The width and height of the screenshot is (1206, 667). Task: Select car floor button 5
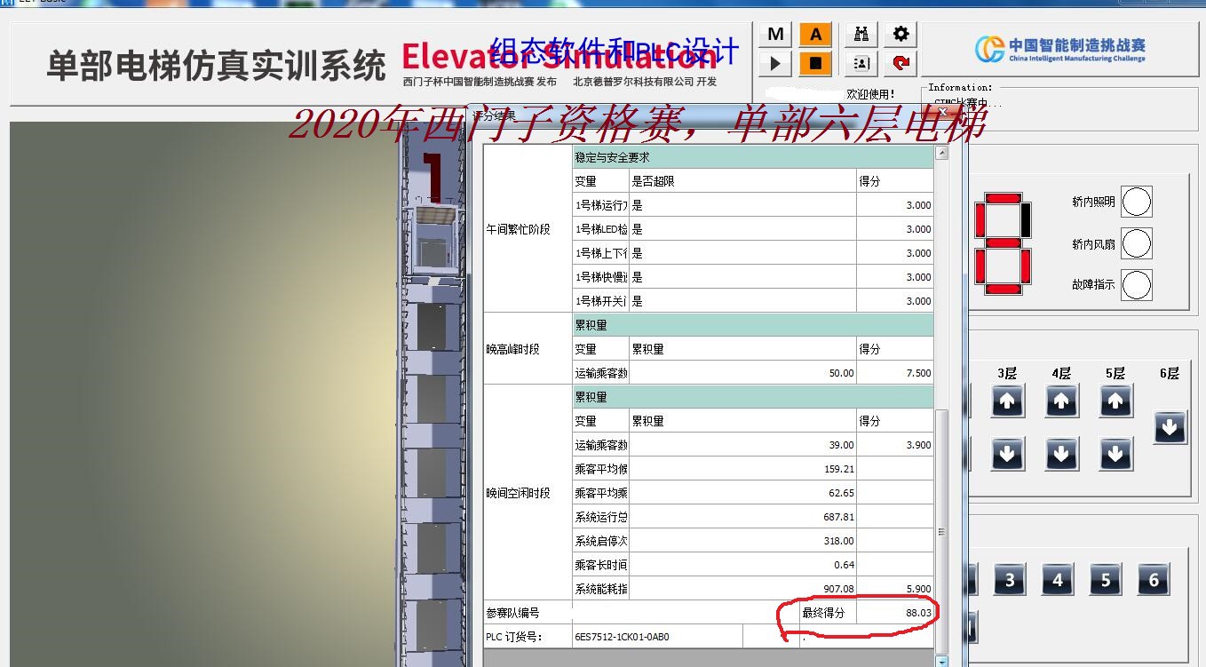pyautogui.click(x=1106, y=580)
